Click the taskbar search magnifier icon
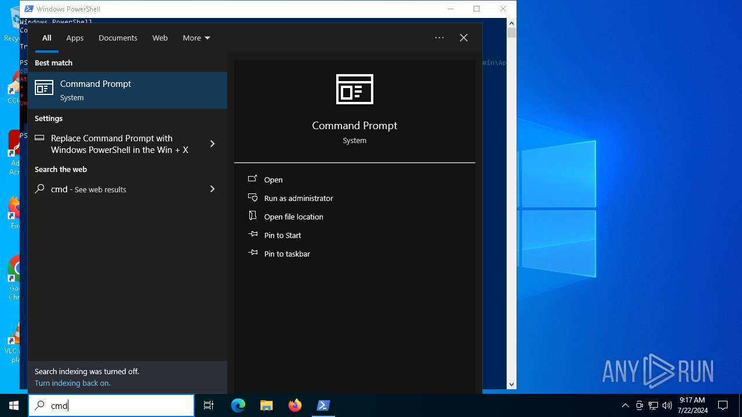 pyautogui.click(x=39, y=405)
